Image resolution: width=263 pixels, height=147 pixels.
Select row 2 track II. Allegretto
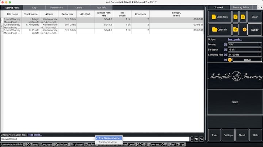[102, 26]
